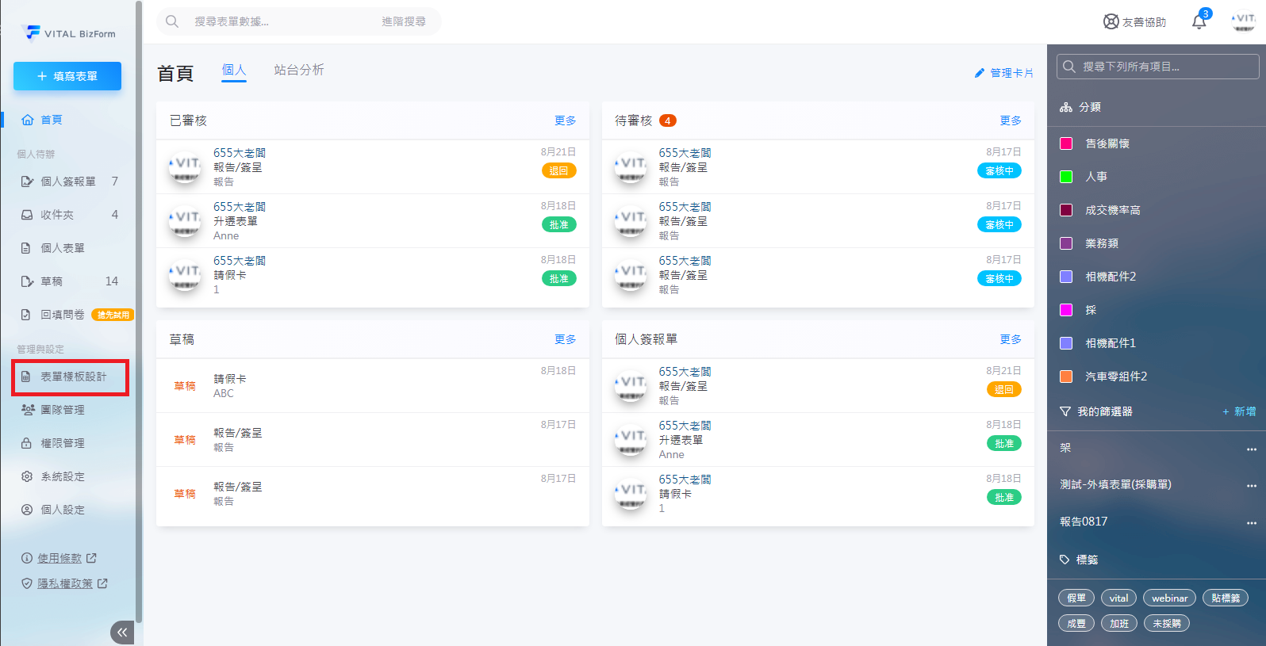
Task: Toggle the 業務類 category checkbox
Action: click(x=1066, y=243)
